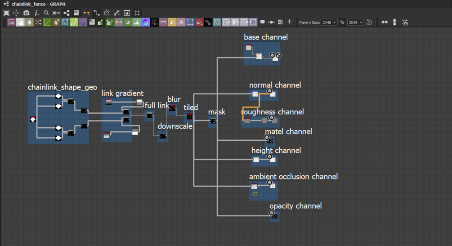Open the second 2048 height dropdown

(355, 22)
